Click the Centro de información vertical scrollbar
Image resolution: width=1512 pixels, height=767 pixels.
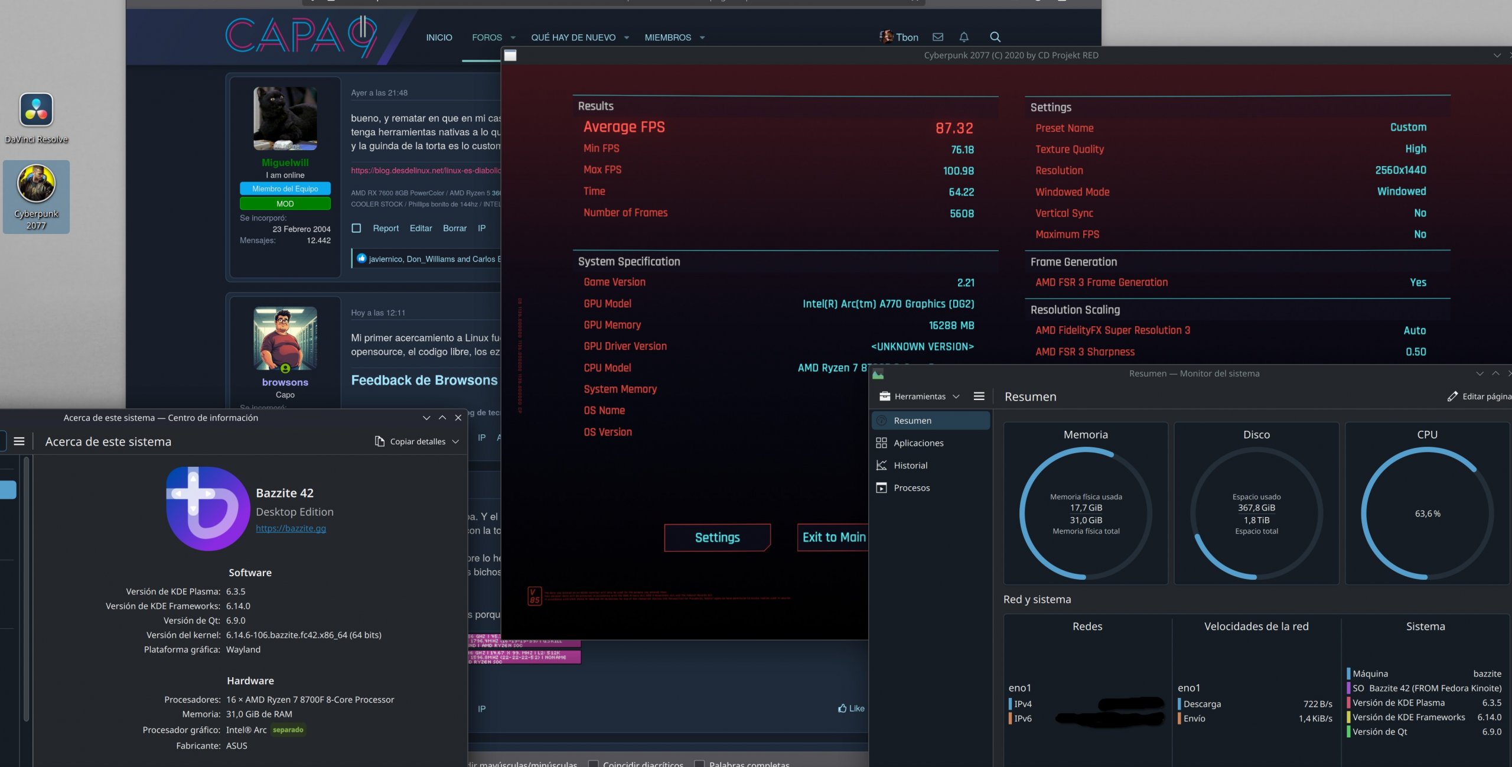click(x=26, y=591)
